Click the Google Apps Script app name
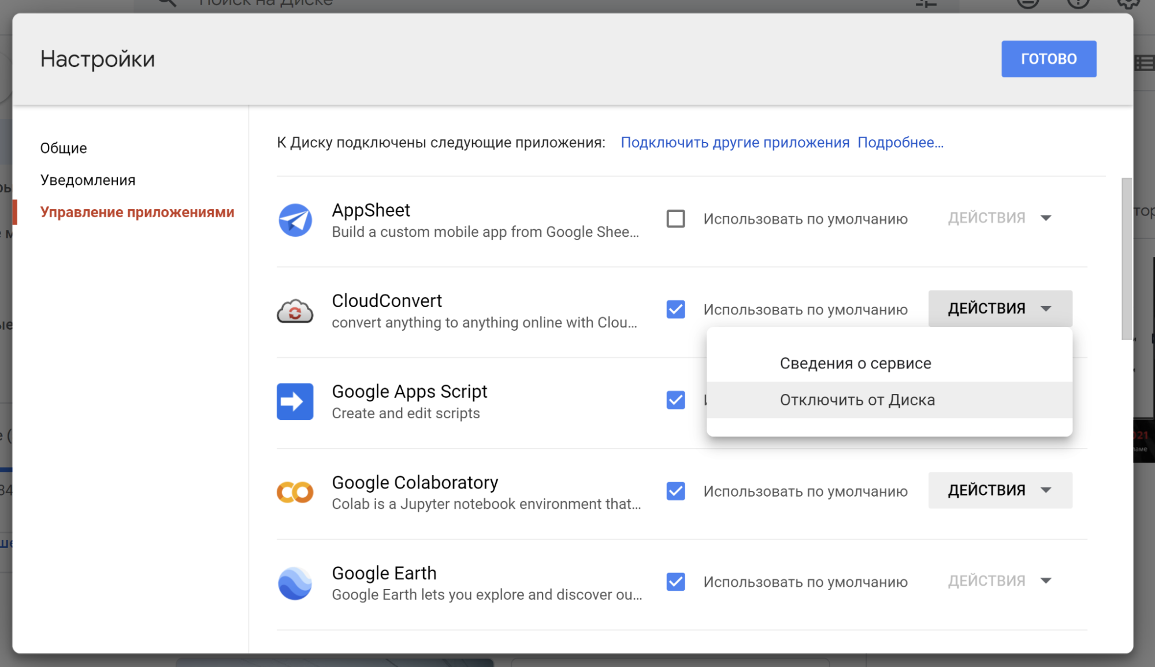Viewport: 1155px width, 667px height. pyautogui.click(x=410, y=392)
